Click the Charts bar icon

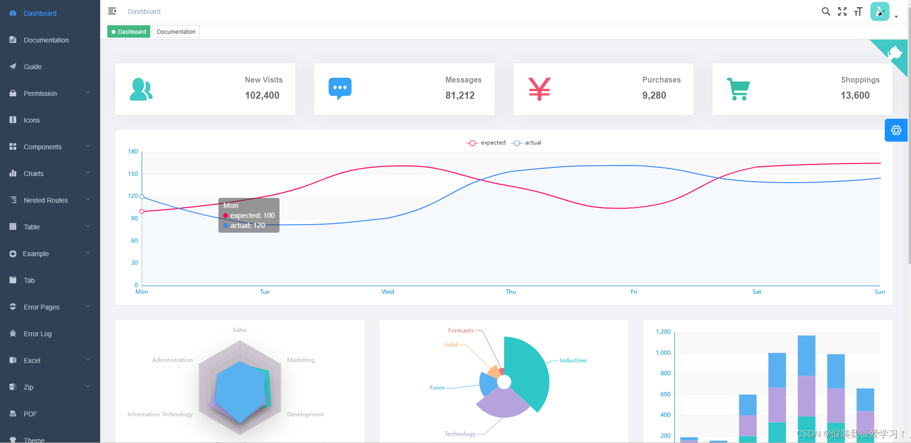tap(13, 174)
